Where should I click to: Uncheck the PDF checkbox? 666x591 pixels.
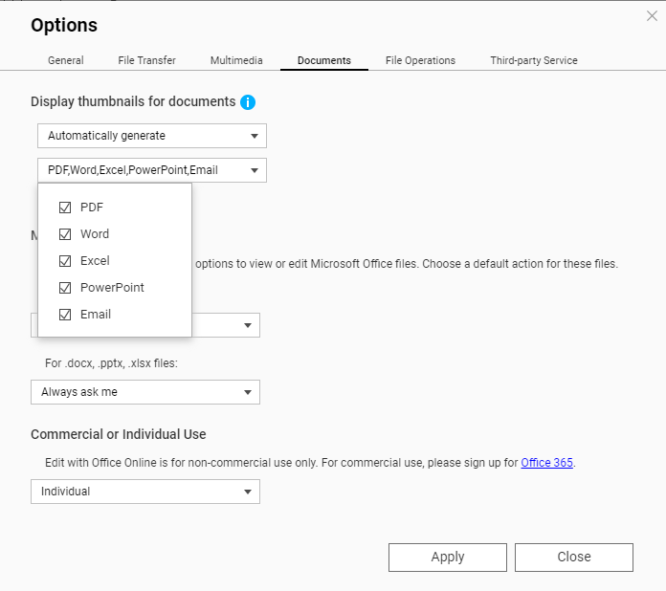point(65,208)
